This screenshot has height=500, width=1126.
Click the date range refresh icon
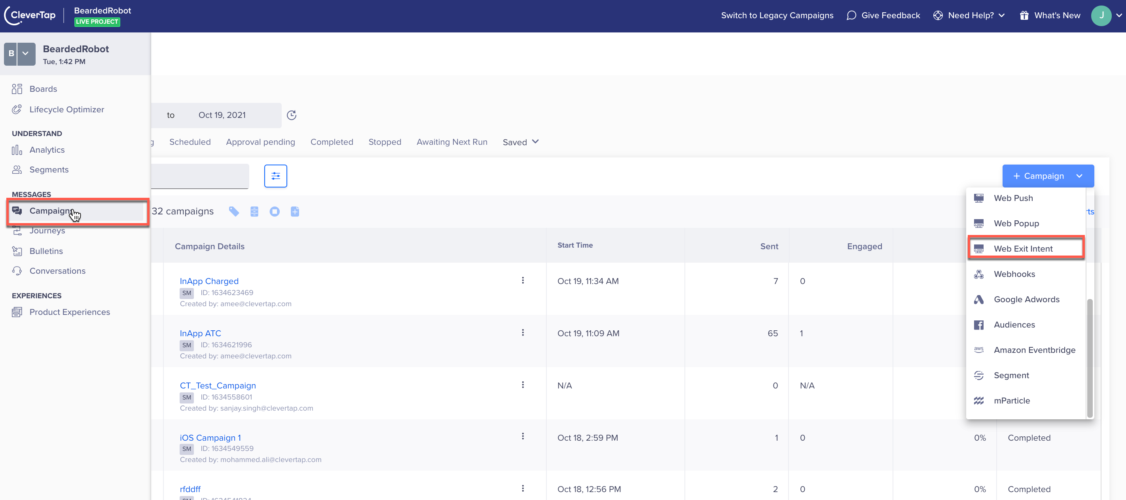click(x=292, y=115)
